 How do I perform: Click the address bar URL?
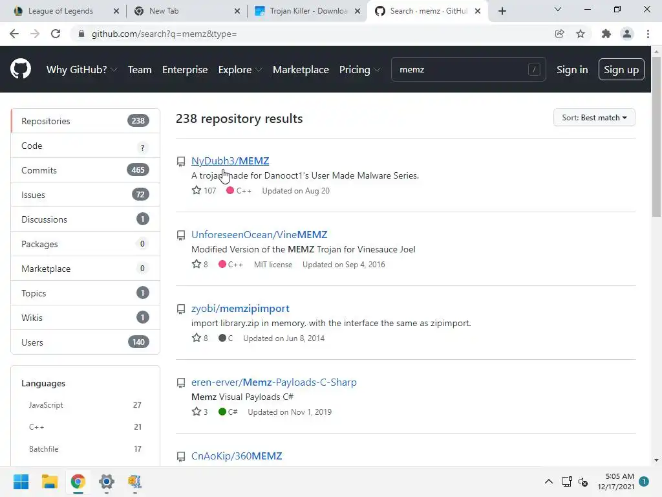coord(164,34)
